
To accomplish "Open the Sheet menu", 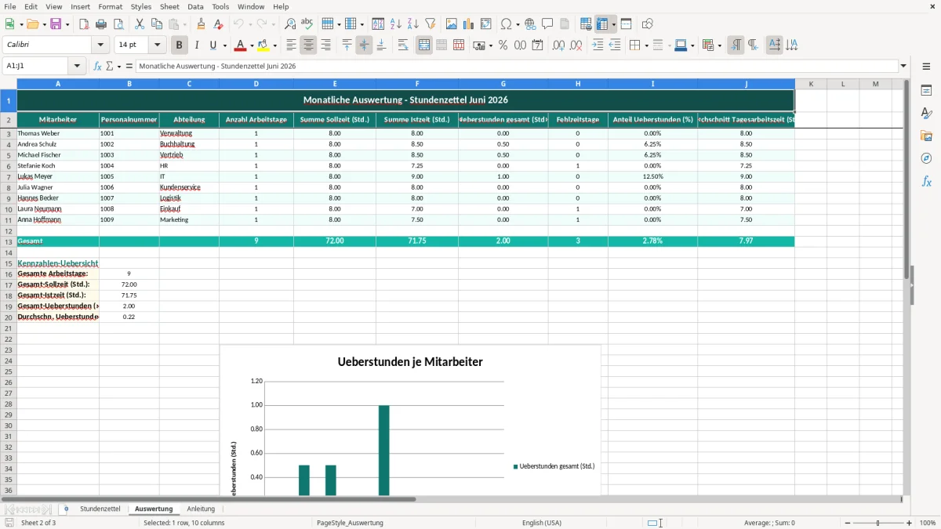I will [x=169, y=6].
